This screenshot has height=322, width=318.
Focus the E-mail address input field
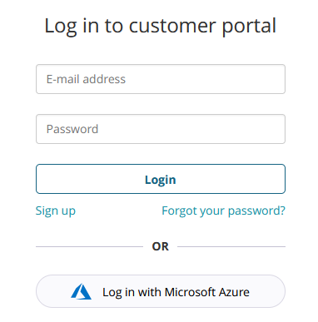161,79
